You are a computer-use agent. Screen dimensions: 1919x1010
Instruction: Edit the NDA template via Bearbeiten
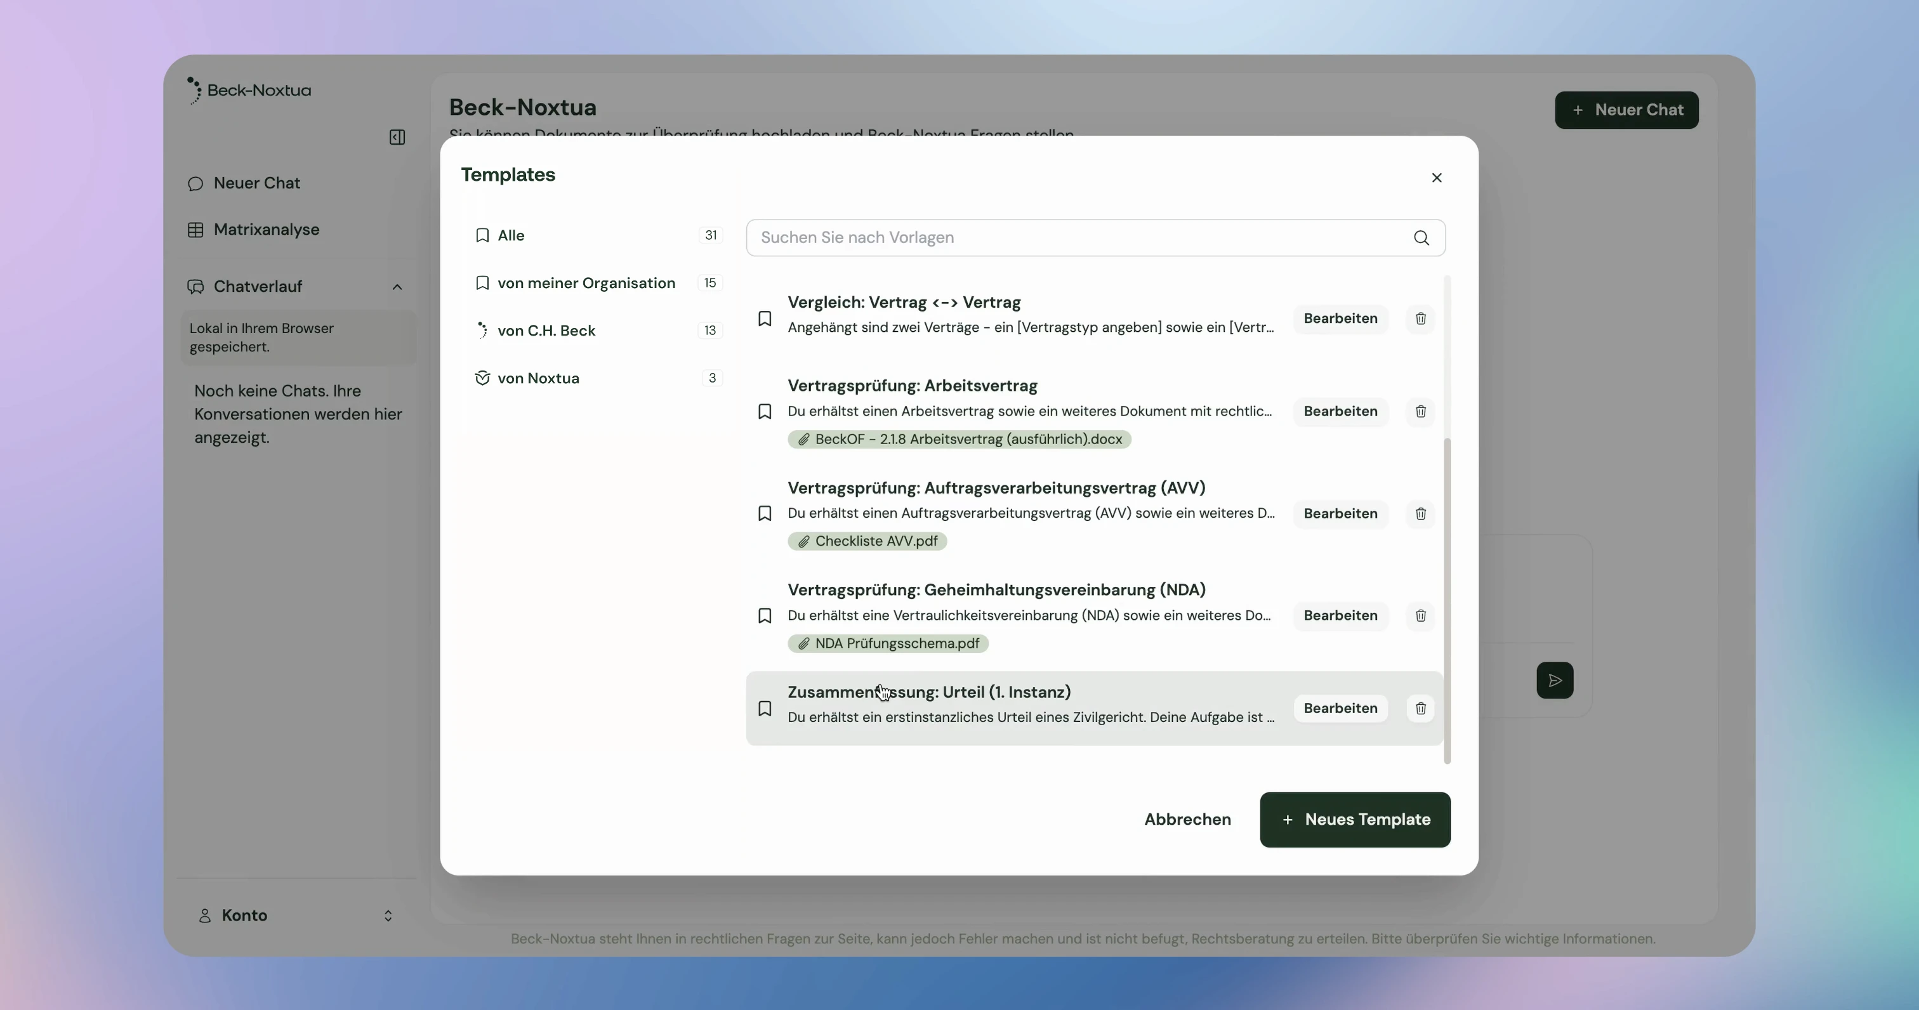tap(1340, 616)
